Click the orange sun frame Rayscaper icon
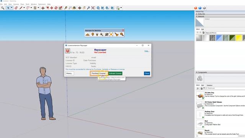The width and height of the screenshot is (245, 138). (x=111, y=34)
